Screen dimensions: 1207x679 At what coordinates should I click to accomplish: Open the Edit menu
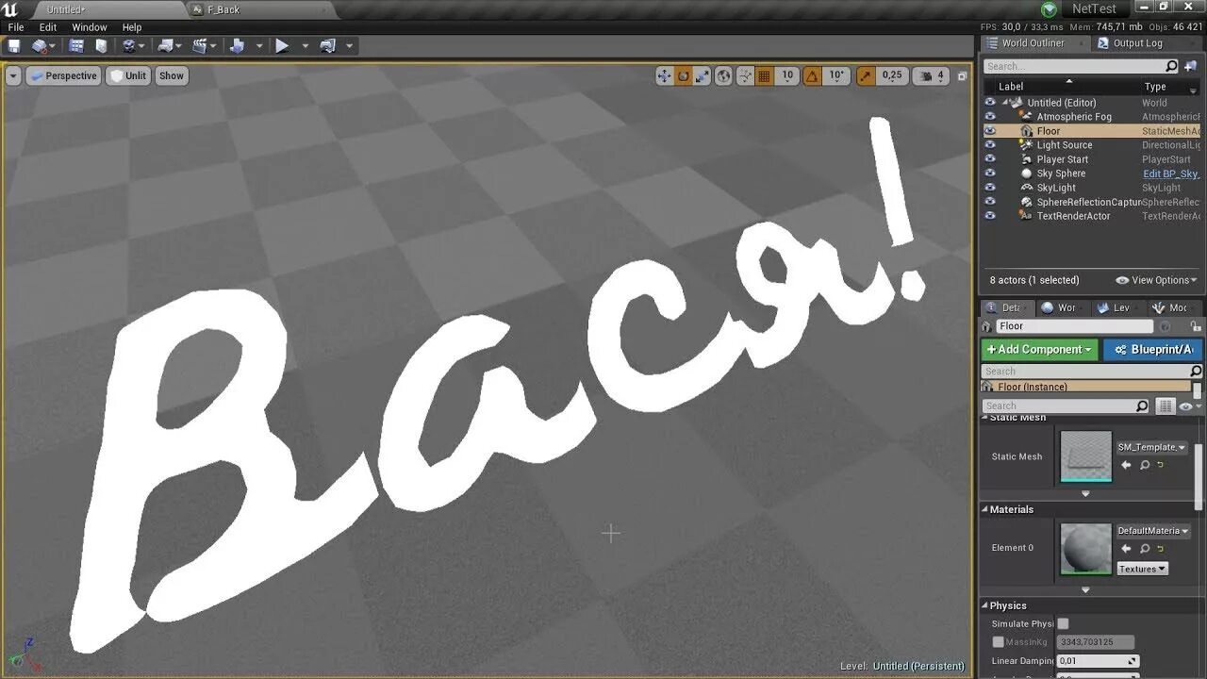48,27
